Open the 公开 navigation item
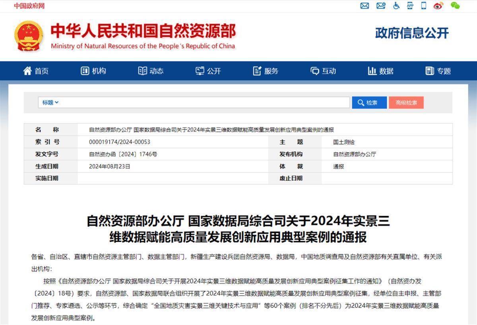 208,71
